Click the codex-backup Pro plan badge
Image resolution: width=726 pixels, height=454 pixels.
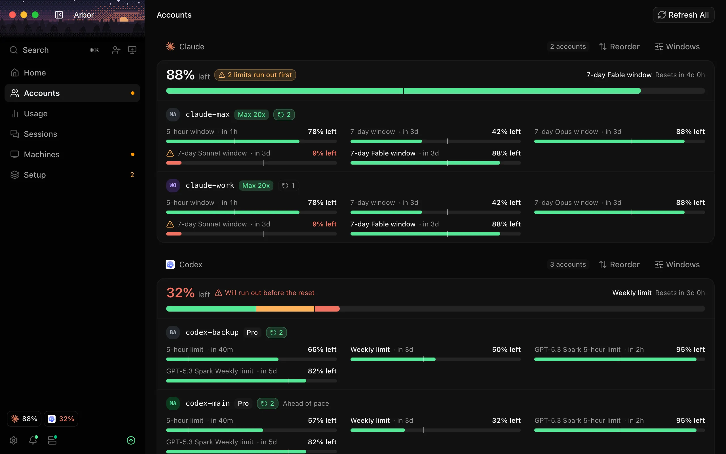[x=252, y=332]
